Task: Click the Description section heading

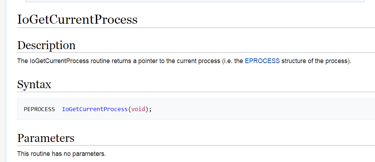Action: coord(46,46)
